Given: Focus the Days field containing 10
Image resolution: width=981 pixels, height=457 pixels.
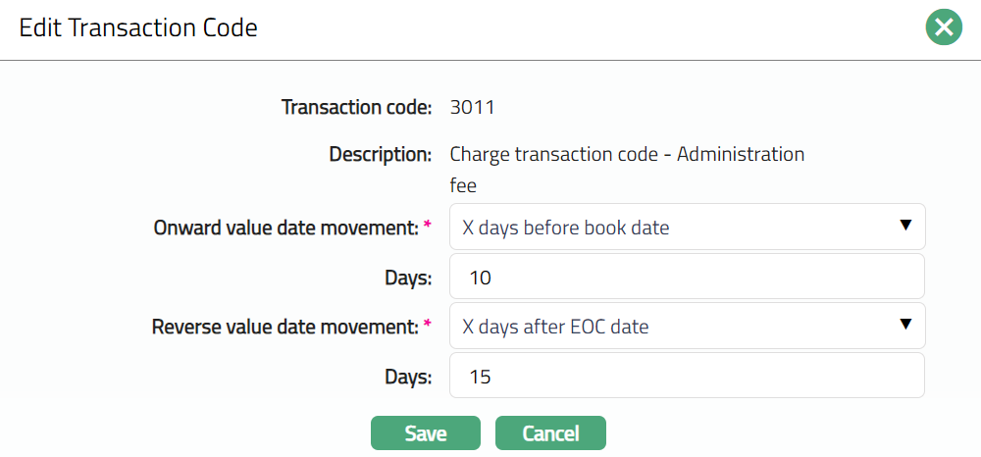Looking at the screenshot, I should click(x=687, y=278).
